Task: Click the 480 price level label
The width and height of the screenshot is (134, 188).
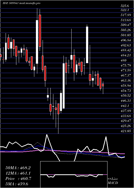Action: point(124,60)
